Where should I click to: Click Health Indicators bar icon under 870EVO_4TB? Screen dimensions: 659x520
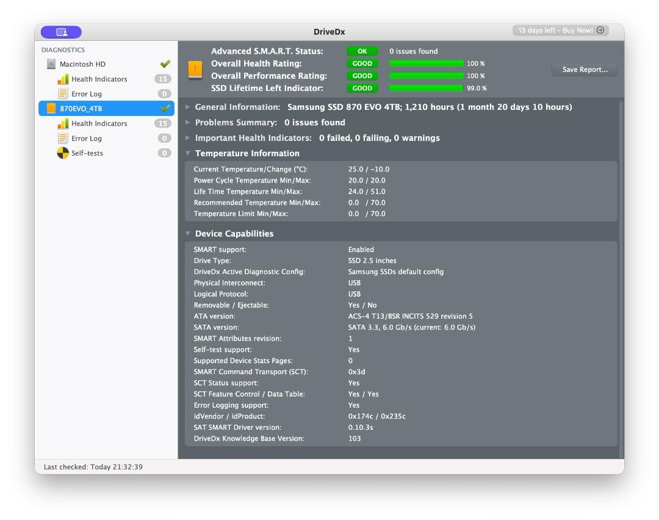tap(63, 123)
